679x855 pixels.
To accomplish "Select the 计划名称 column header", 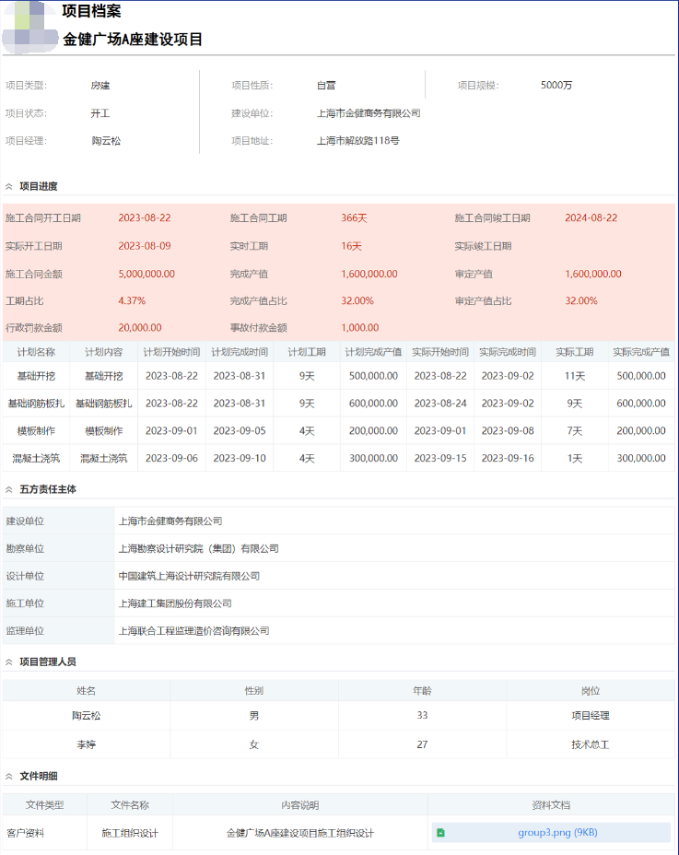I will [36, 352].
